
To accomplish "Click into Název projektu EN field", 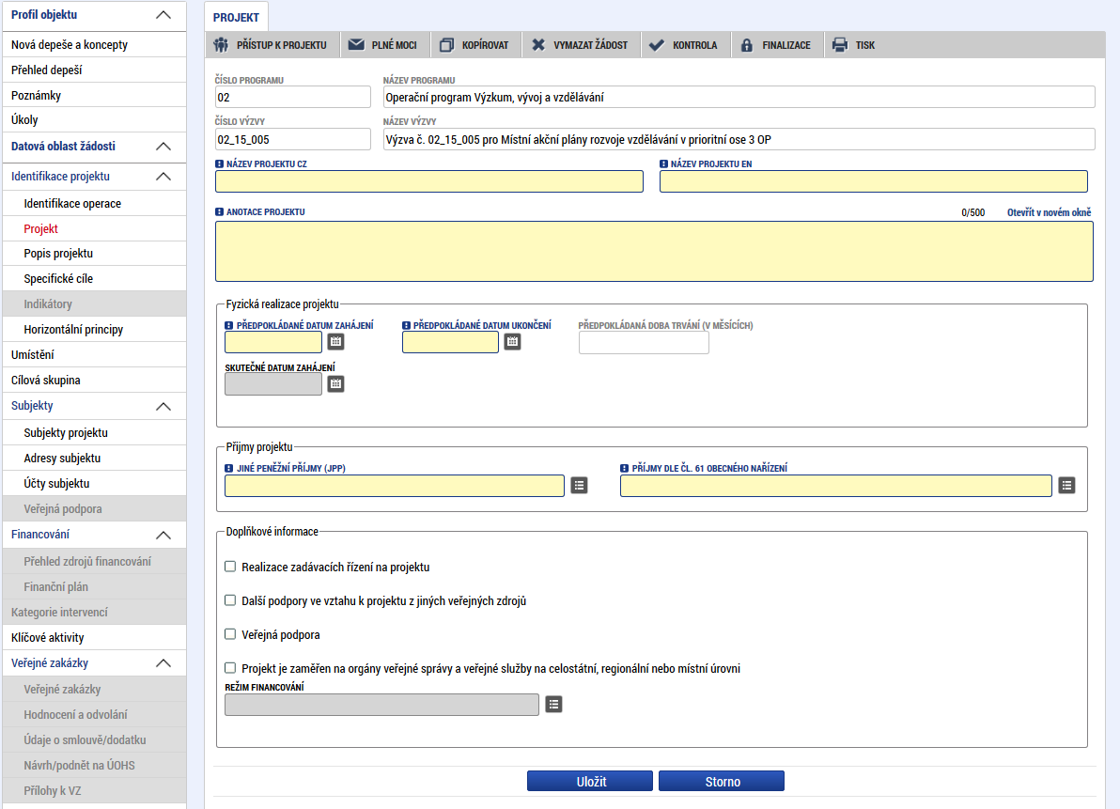I will click(x=874, y=181).
